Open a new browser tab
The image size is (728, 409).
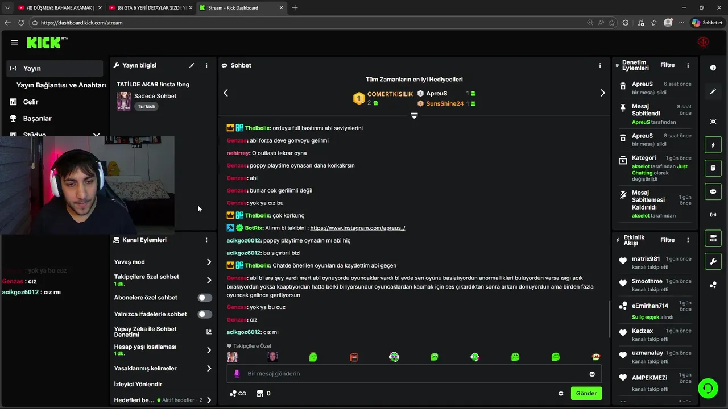(295, 8)
